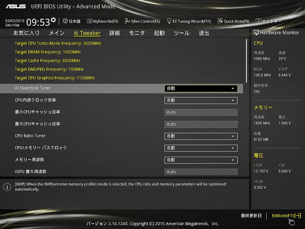Click the info icon beside XMP description

coord(7,187)
